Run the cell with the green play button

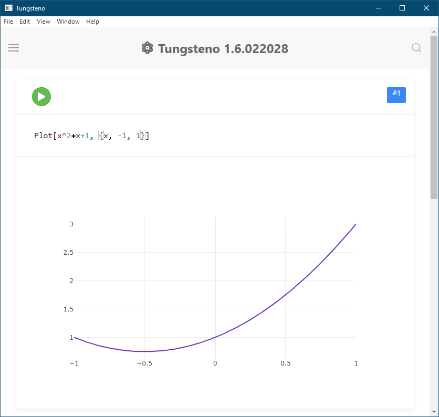coord(41,97)
